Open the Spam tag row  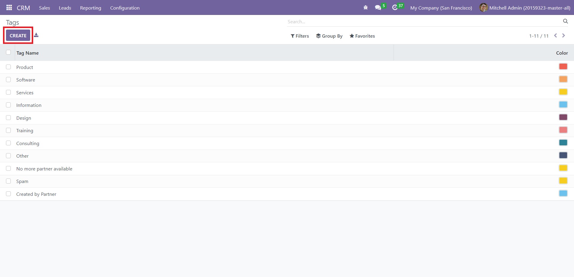tap(287, 181)
